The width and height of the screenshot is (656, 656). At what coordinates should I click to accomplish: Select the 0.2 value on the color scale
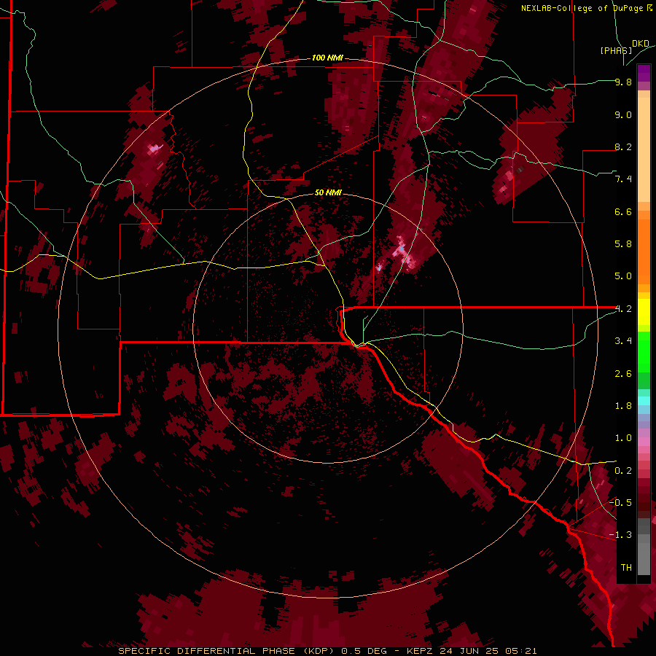(x=623, y=471)
